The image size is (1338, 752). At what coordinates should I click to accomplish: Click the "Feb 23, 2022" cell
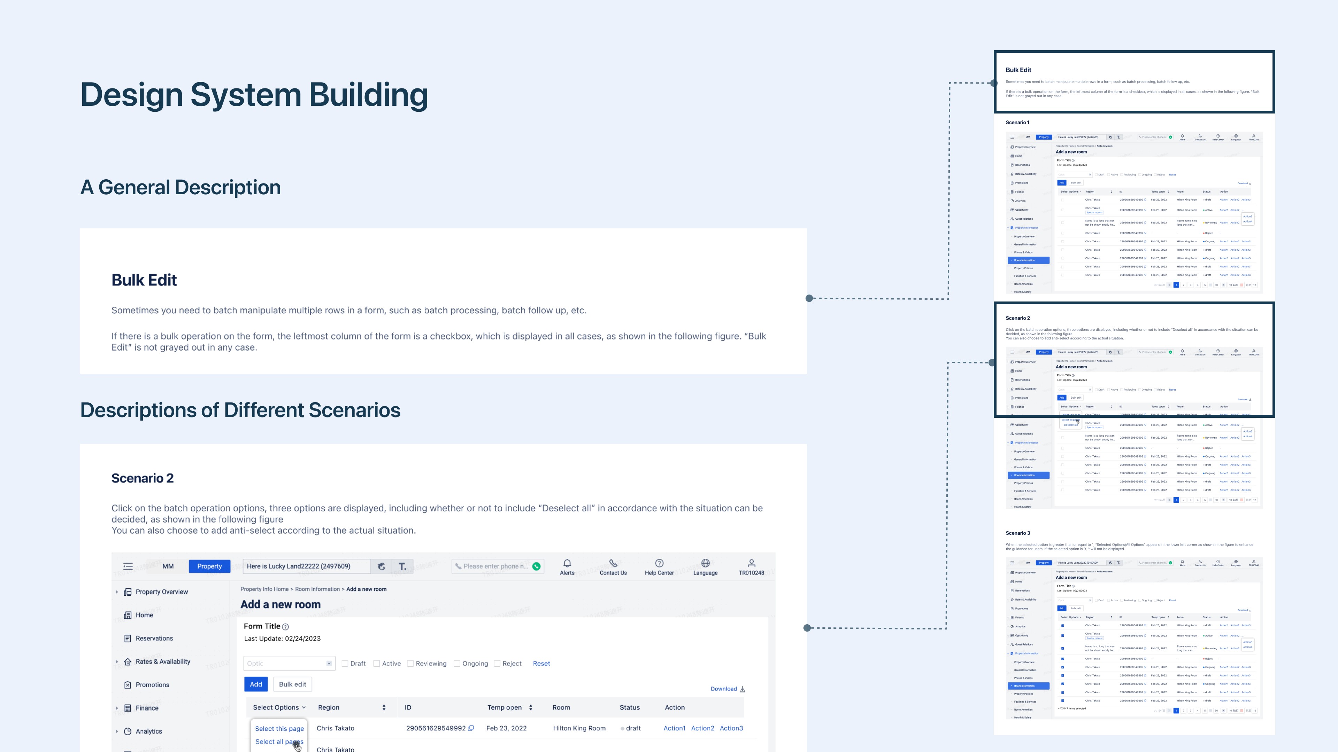coord(506,728)
